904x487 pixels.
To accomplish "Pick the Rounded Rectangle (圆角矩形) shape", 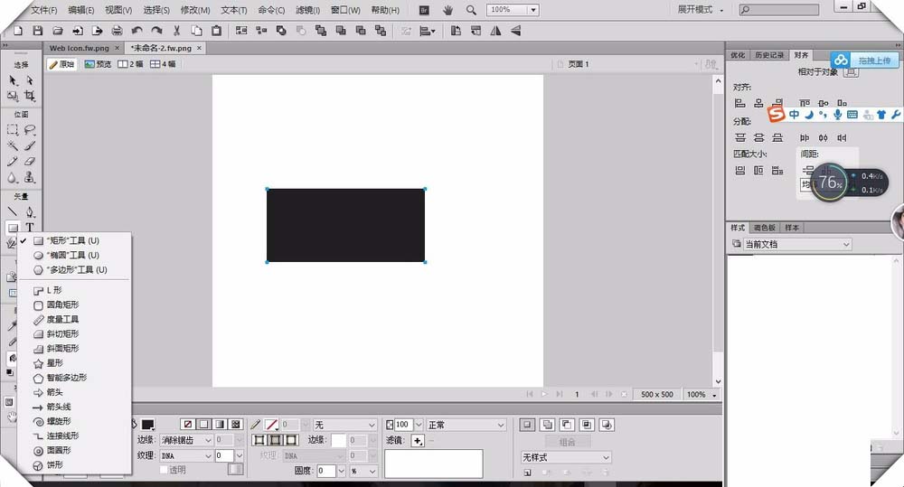I will click(61, 305).
